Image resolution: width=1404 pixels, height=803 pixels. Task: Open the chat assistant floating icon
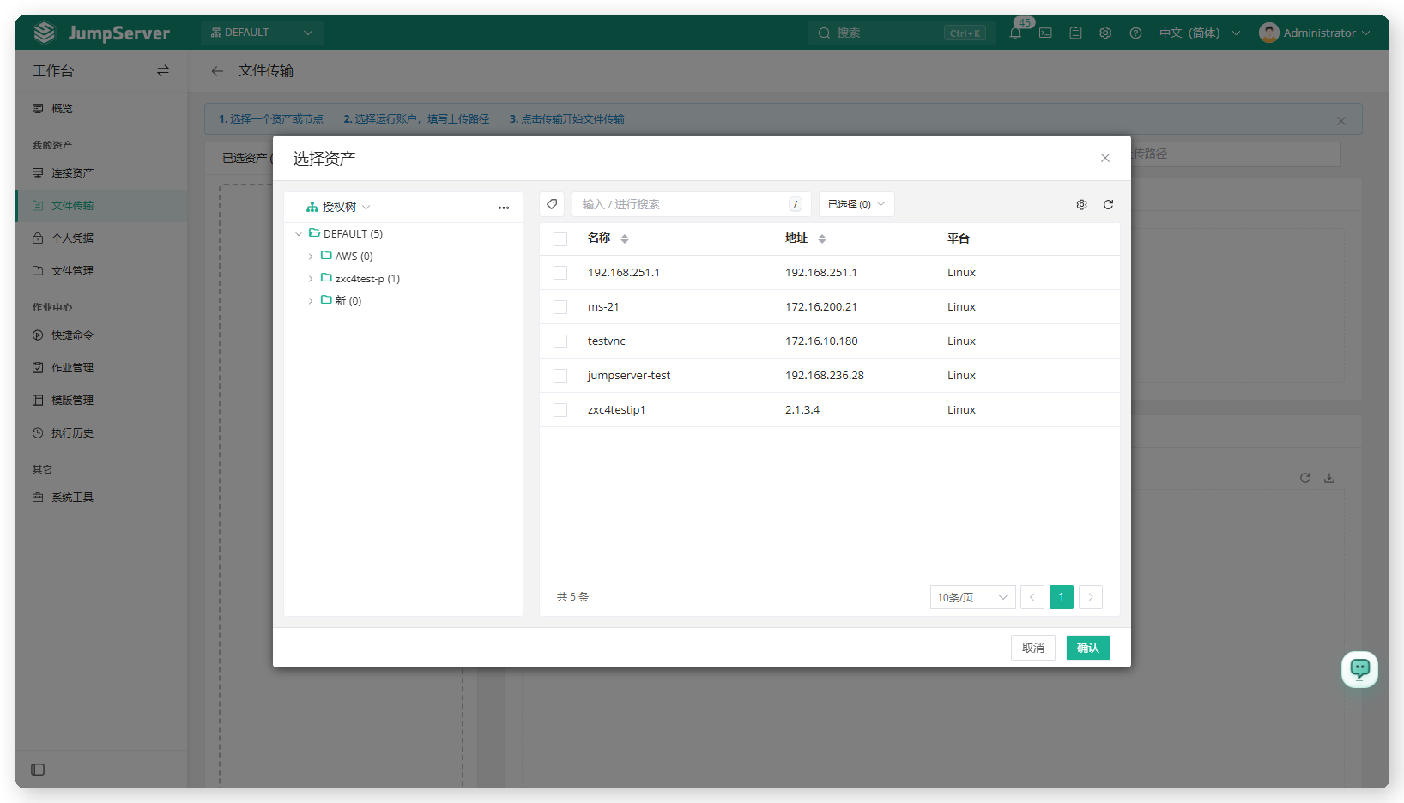(1360, 669)
